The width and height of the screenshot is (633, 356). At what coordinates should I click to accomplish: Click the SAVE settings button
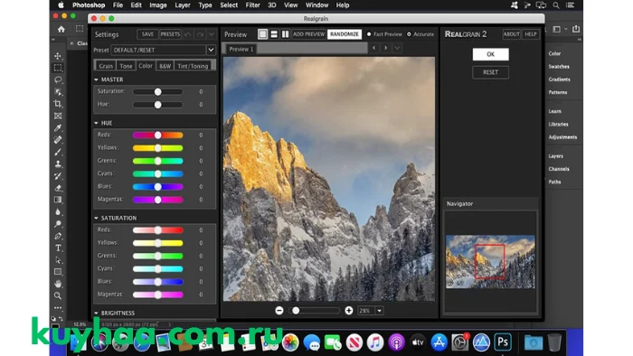click(x=147, y=34)
